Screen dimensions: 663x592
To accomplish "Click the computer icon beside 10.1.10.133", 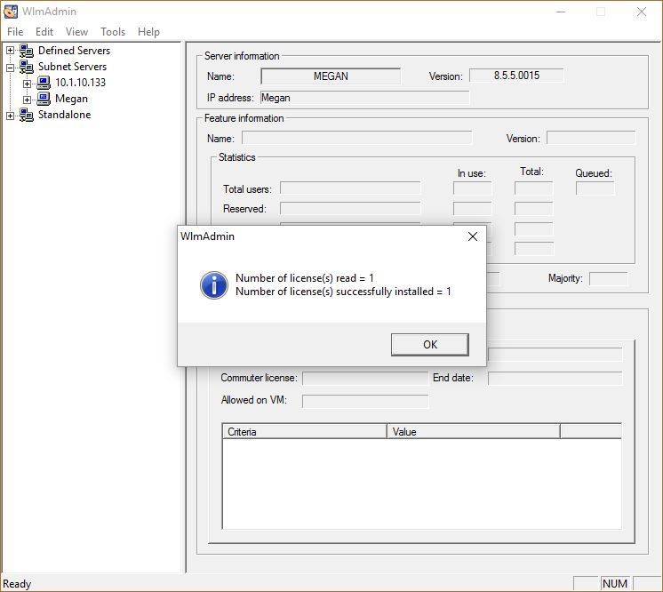I will point(44,83).
